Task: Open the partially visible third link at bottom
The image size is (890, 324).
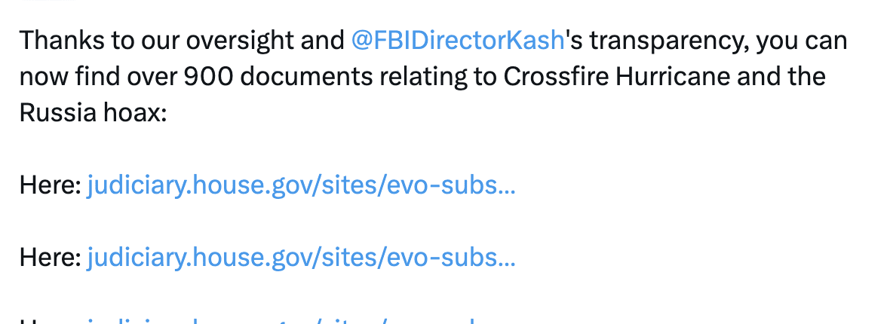Action: click(x=284, y=319)
